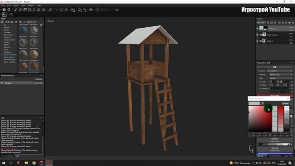Click the Export to Photoshop icon

tap(4, 14)
